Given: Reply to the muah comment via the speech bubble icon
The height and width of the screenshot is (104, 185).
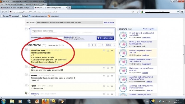Looking at the screenshot, I should point(104,76).
